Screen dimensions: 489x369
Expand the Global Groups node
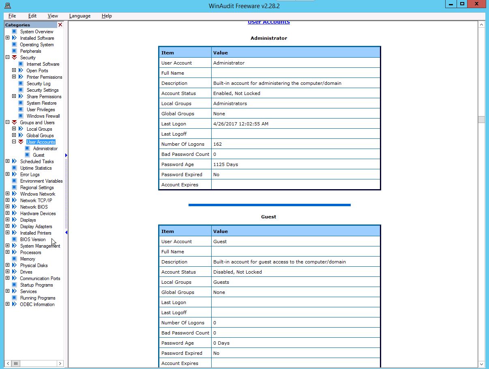[x=14, y=136]
